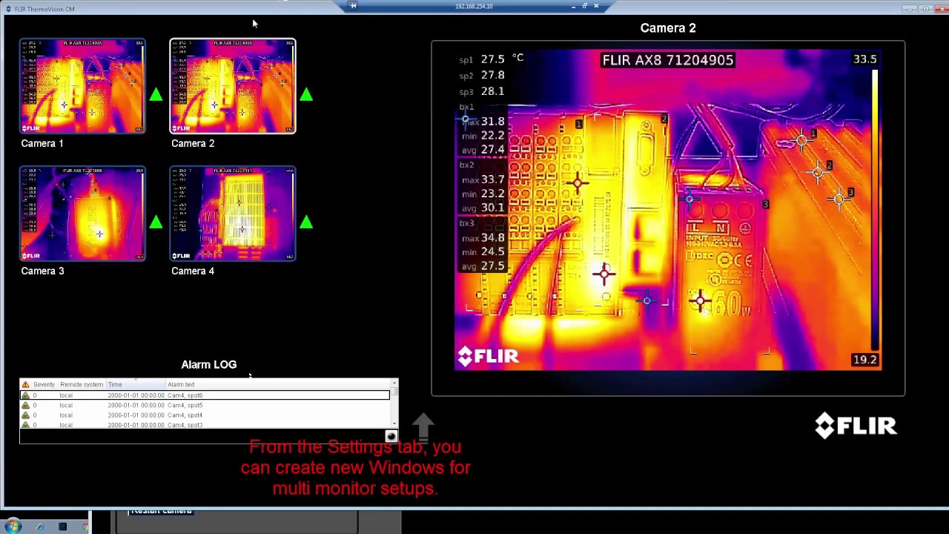The width and height of the screenshot is (949, 534).
Task: Click the pin icon on the remote connection bar
Action: (353, 6)
